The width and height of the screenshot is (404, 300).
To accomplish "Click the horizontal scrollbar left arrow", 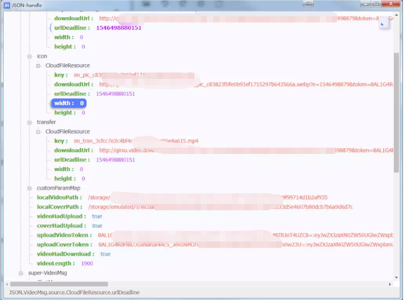I will (7, 284).
